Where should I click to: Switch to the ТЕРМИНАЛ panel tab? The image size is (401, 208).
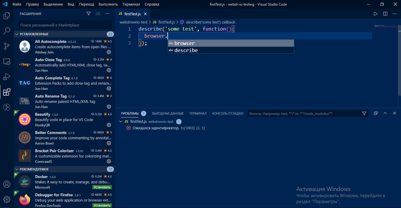(x=198, y=113)
